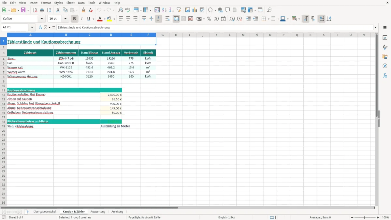The width and height of the screenshot is (391, 220).
Task: Toggle Align Right button
Action: (135, 19)
